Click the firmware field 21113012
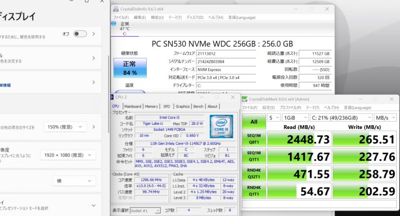The image size is (400, 216). (226, 54)
